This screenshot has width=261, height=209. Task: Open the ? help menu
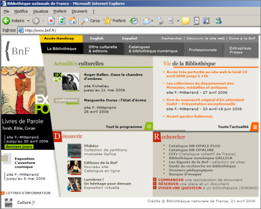(94, 11)
